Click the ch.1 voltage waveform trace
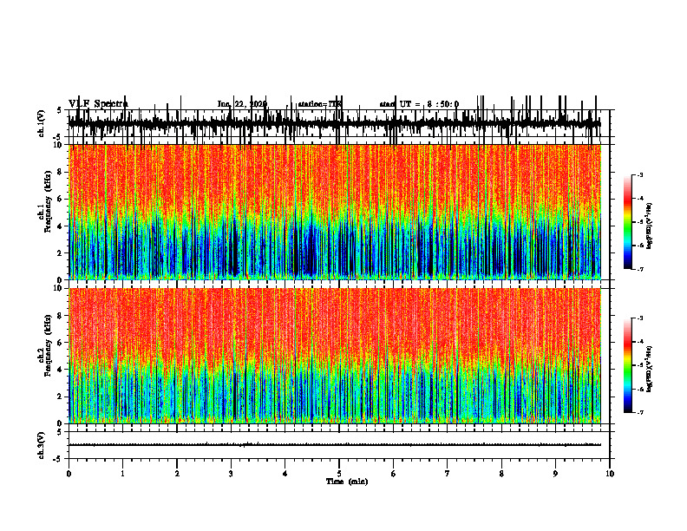The width and height of the screenshot is (687, 531). point(334,124)
